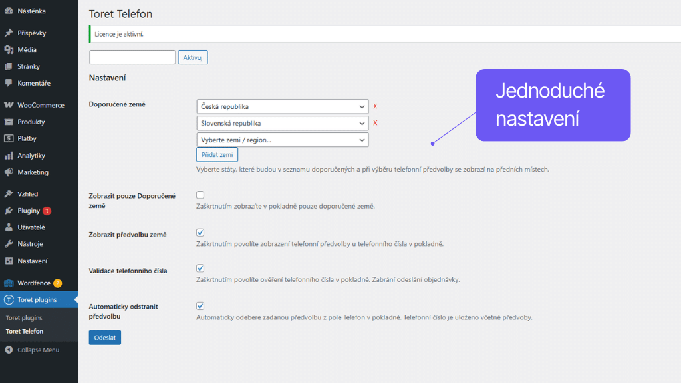681x383 pixels.
Task: Expand the Vyberte zemi / region selector
Action: (x=282, y=140)
